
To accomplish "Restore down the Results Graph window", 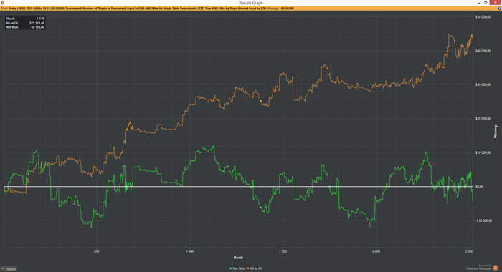I will (x=486, y=3).
